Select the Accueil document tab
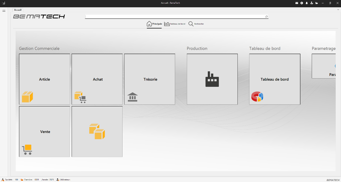341x182 pixels. 18,10
